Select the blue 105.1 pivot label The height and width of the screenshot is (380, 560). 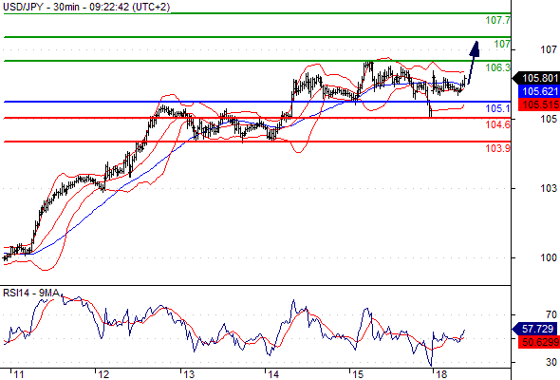[x=498, y=108]
